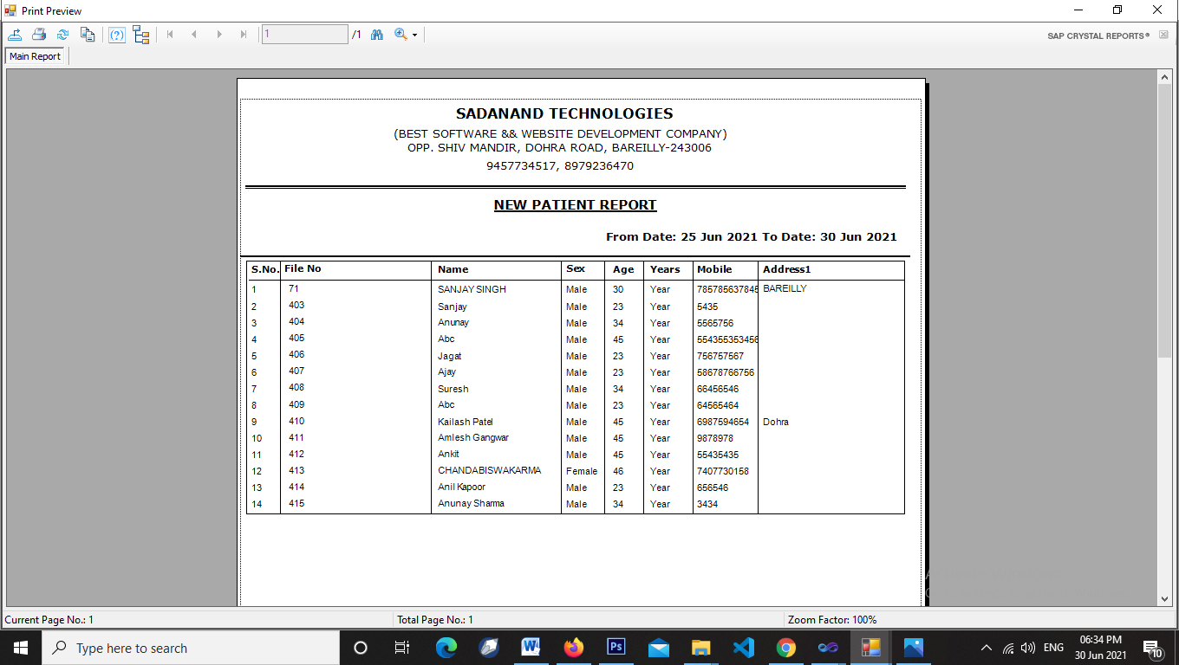This screenshot has height=665, width=1179.
Task: Click address BAREILLY in first row
Action: pyautogui.click(x=785, y=288)
